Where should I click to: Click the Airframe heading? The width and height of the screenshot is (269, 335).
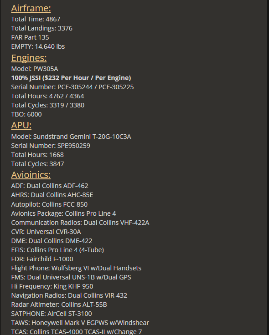(x=31, y=8)
